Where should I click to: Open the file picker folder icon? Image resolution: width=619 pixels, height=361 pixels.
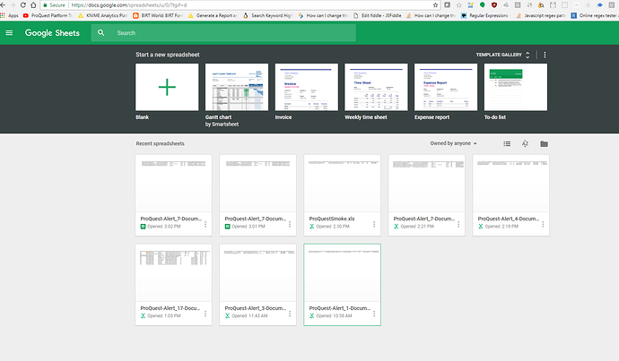tap(544, 144)
